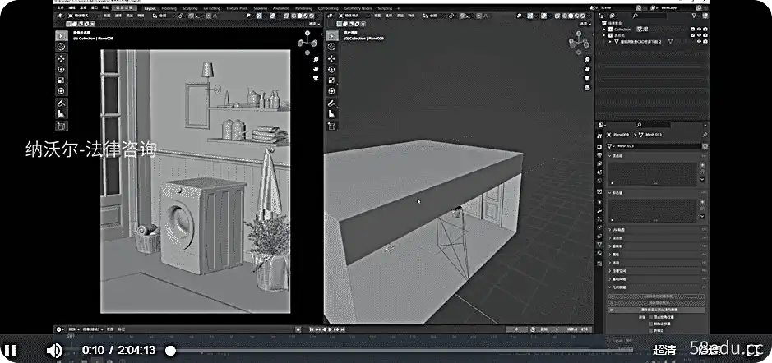Enable Edge Bevel Weight store checkbox

651,324
